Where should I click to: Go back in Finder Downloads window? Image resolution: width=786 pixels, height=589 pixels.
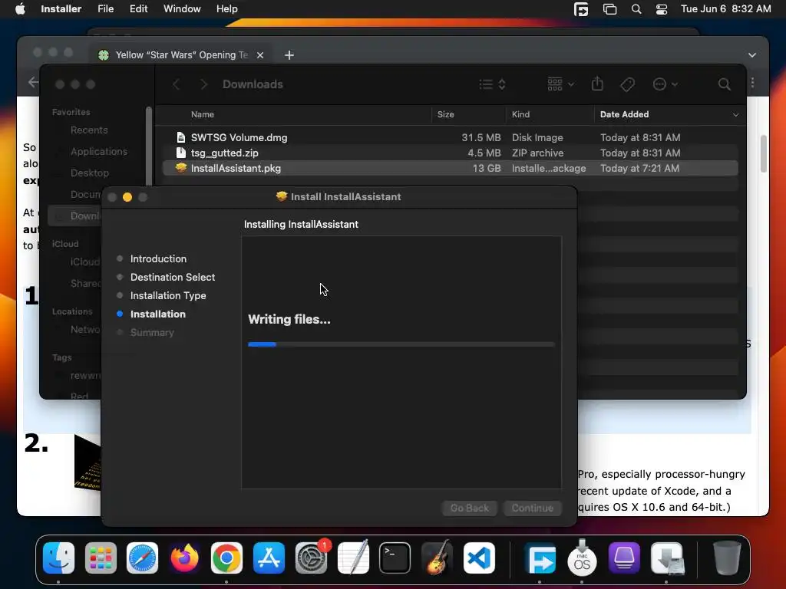click(177, 84)
